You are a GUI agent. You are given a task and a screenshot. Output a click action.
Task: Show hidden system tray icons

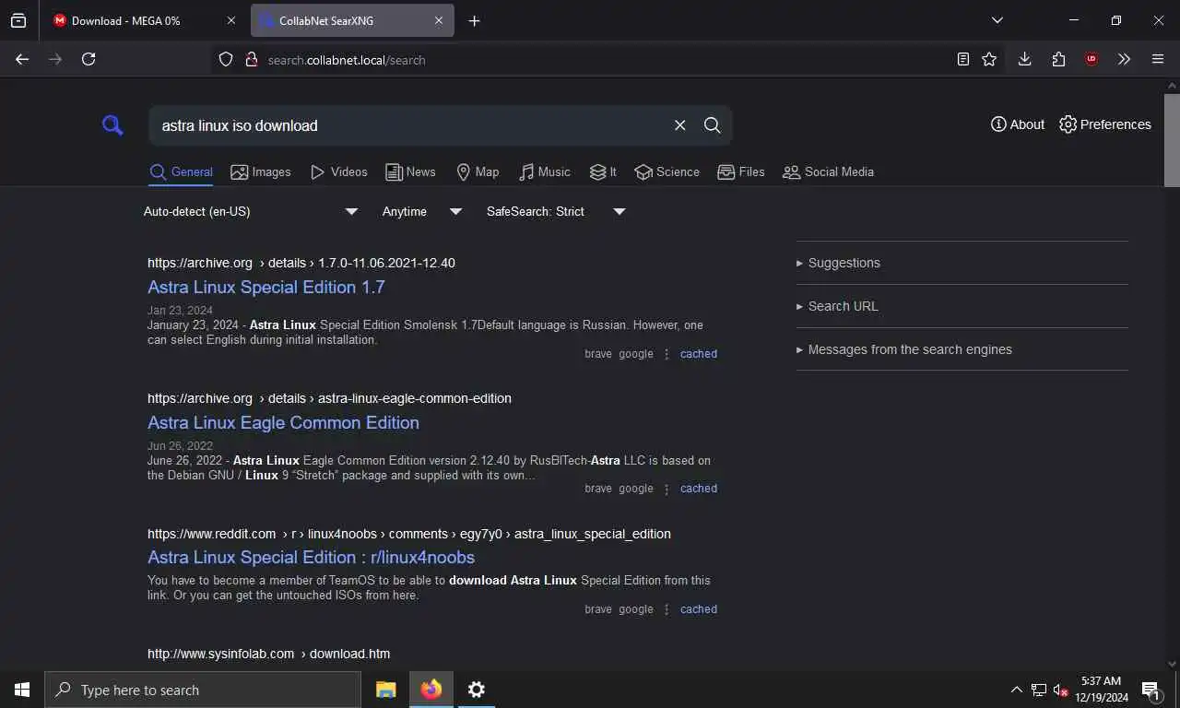1016,690
